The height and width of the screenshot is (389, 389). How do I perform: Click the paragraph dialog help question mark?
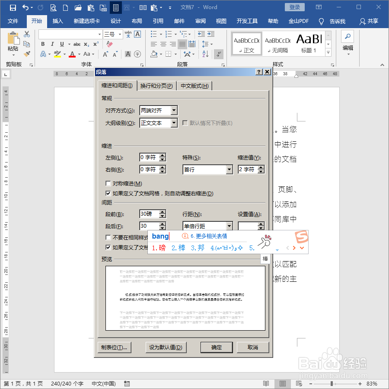pyautogui.click(x=259, y=72)
